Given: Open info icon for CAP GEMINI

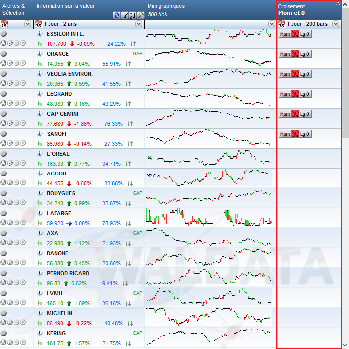Looking at the screenshot, I should pos(40,114).
